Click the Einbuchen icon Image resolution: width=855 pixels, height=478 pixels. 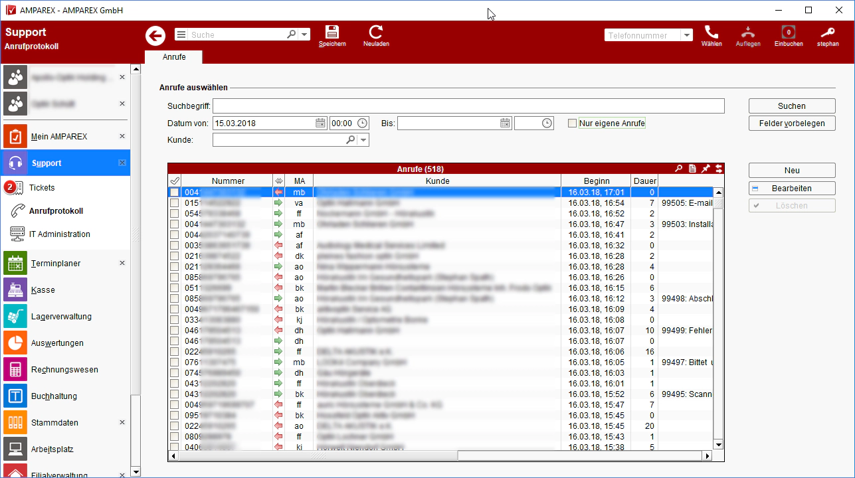(x=789, y=32)
